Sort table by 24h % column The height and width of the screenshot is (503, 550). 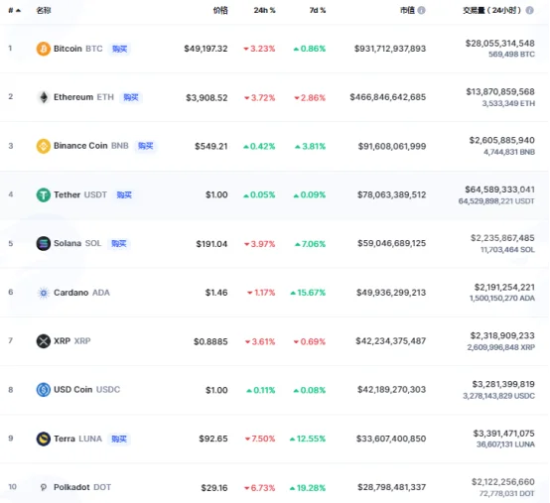(264, 11)
